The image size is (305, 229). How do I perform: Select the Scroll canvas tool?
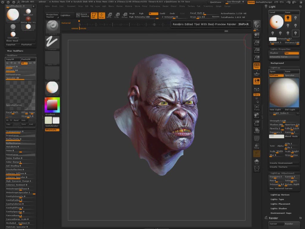(256, 35)
